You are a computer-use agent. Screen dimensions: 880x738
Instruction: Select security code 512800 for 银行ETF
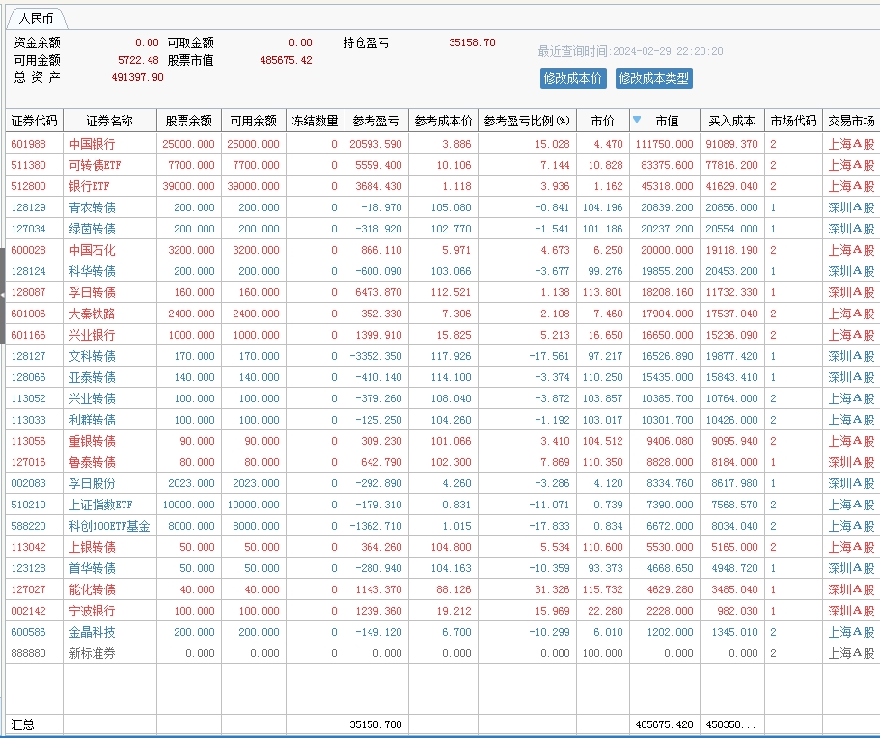[x=28, y=186]
